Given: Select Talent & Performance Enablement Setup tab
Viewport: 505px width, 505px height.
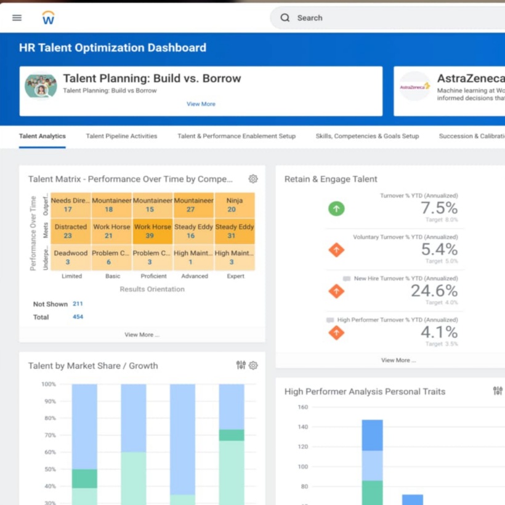Looking at the screenshot, I should click(x=236, y=136).
